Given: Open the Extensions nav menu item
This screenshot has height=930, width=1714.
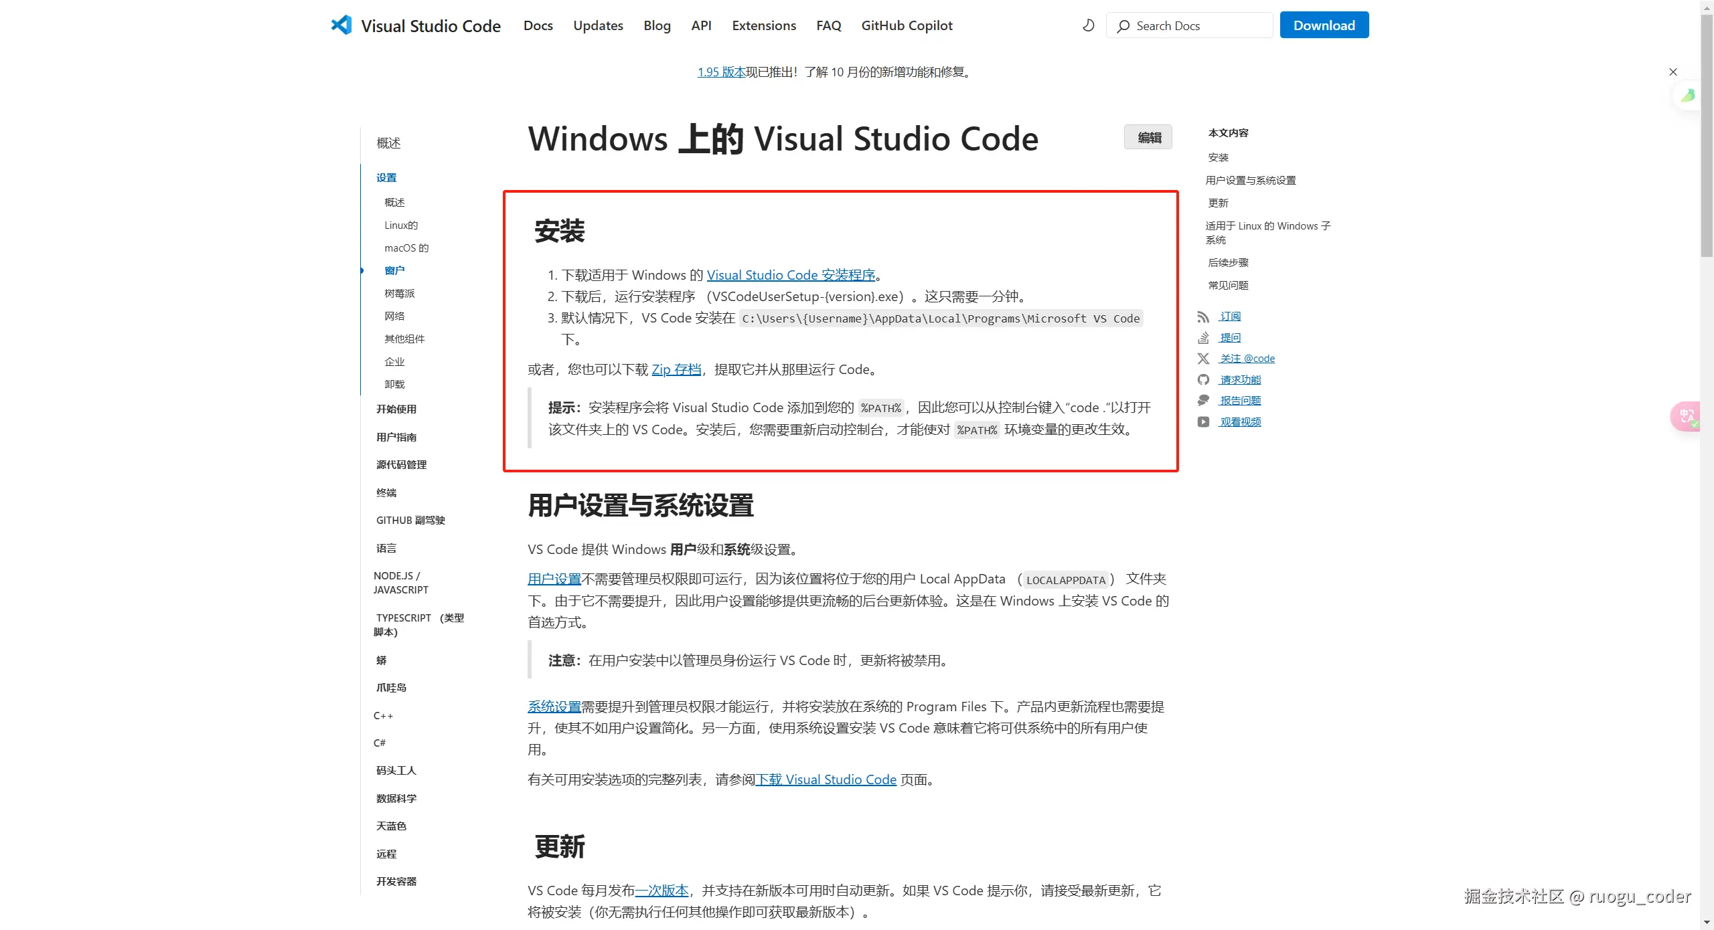Looking at the screenshot, I should point(764,25).
